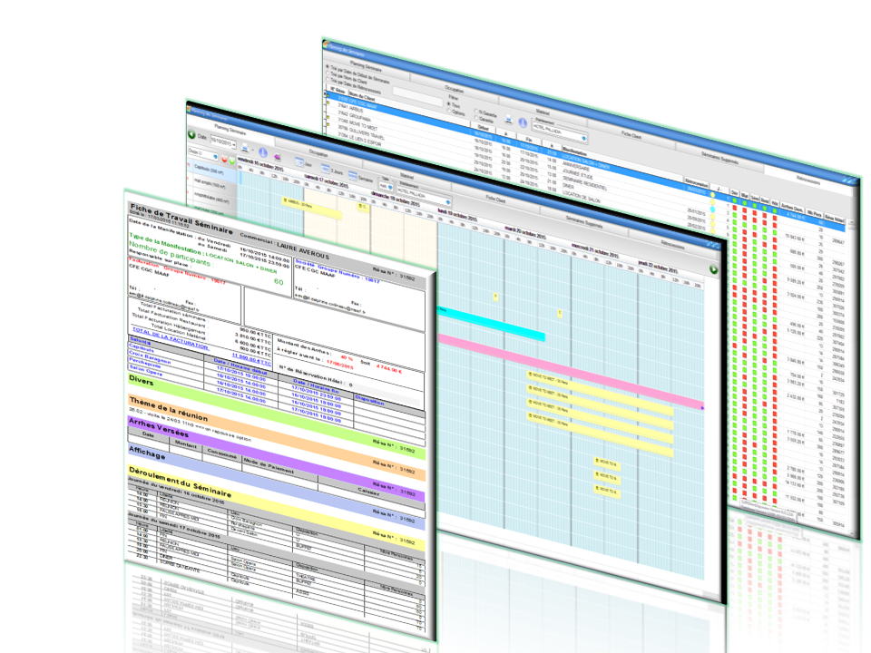Choose the N.Garantie radio button
This screenshot has width=871, height=653.
(x=476, y=111)
